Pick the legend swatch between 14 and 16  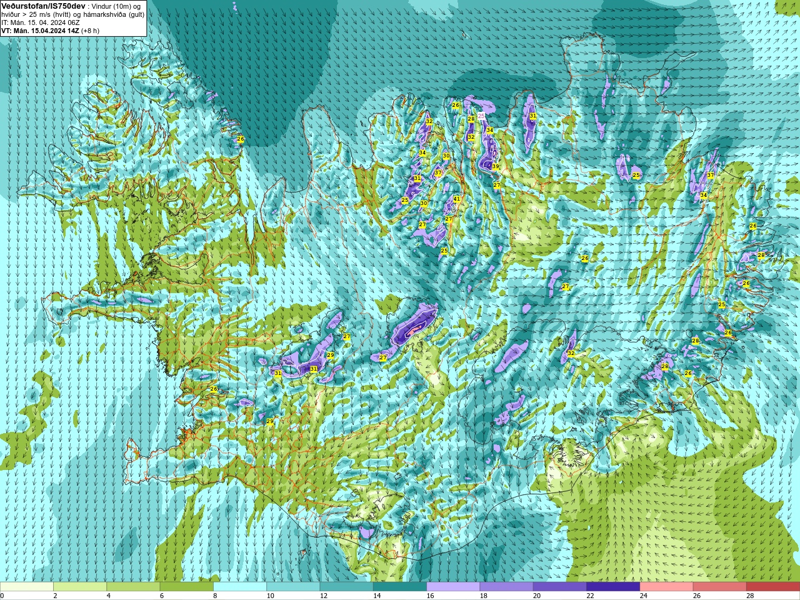click(400, 587)
